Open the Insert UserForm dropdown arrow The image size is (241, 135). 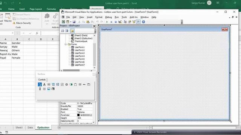coord(71,22)
